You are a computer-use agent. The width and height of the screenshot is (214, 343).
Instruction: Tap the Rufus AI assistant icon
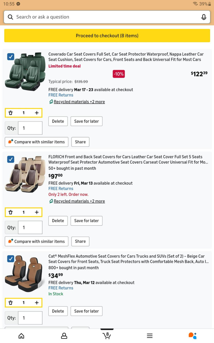(192, 335)
